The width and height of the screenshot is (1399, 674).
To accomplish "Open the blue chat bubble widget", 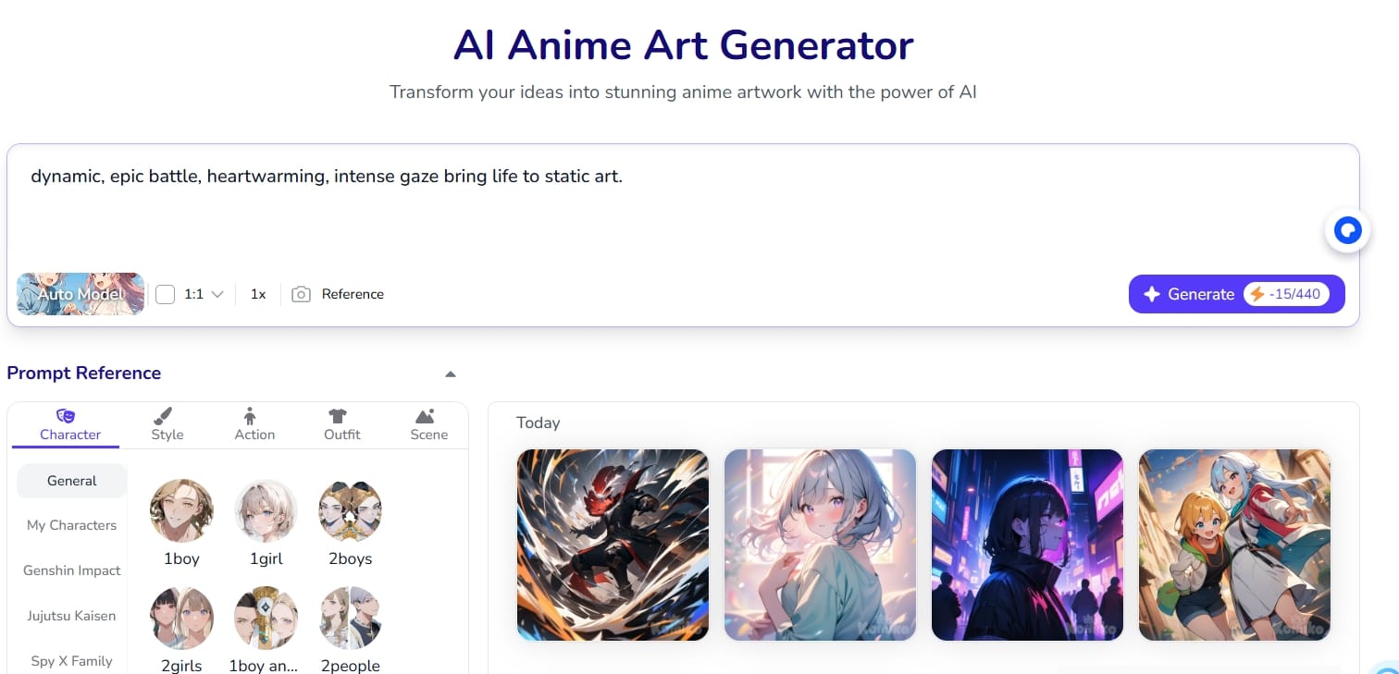I will point(1347,230).
